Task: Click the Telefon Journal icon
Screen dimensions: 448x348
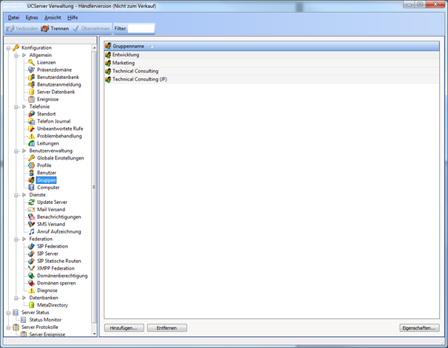Action: click(31, 121)
